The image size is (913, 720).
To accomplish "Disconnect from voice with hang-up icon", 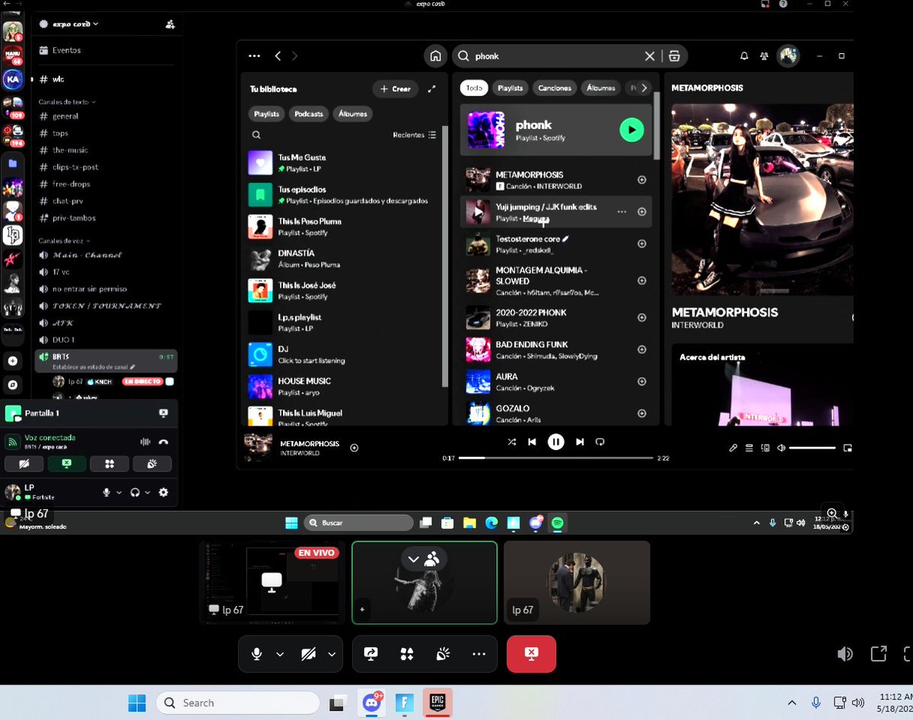I will (163, 442).
